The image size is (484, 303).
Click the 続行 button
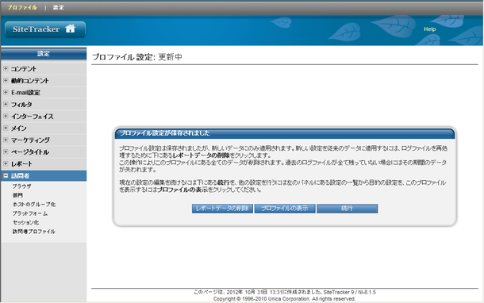(x=347, y=209)
